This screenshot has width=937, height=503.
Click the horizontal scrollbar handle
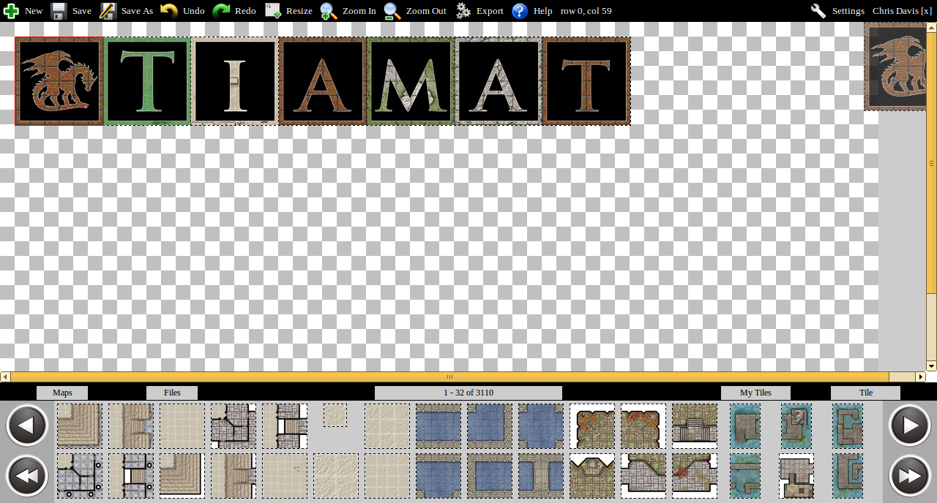click(x=449, y=377)
